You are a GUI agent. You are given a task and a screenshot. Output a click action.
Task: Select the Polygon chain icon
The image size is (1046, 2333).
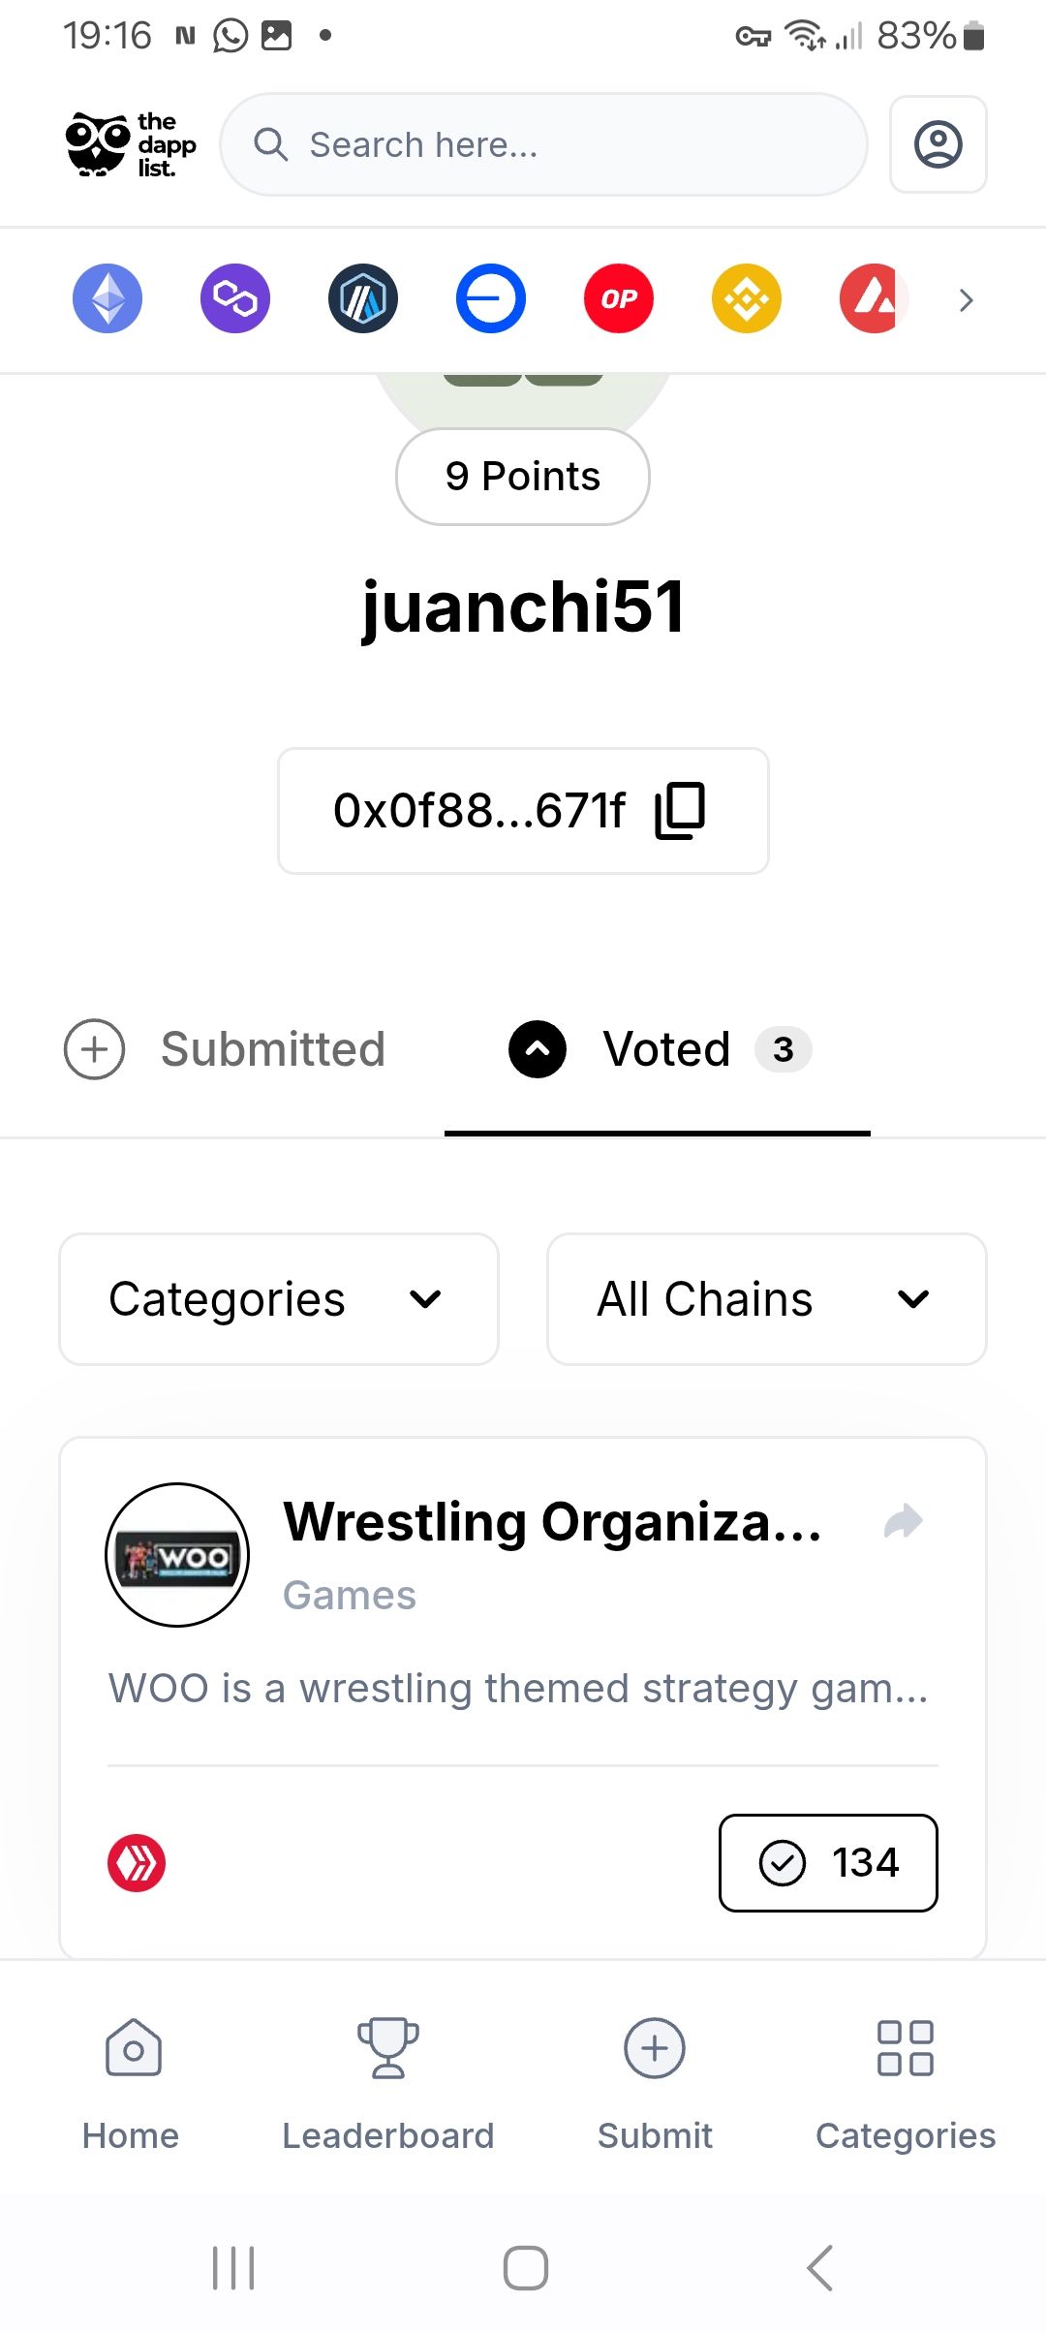tap(235, 298)
